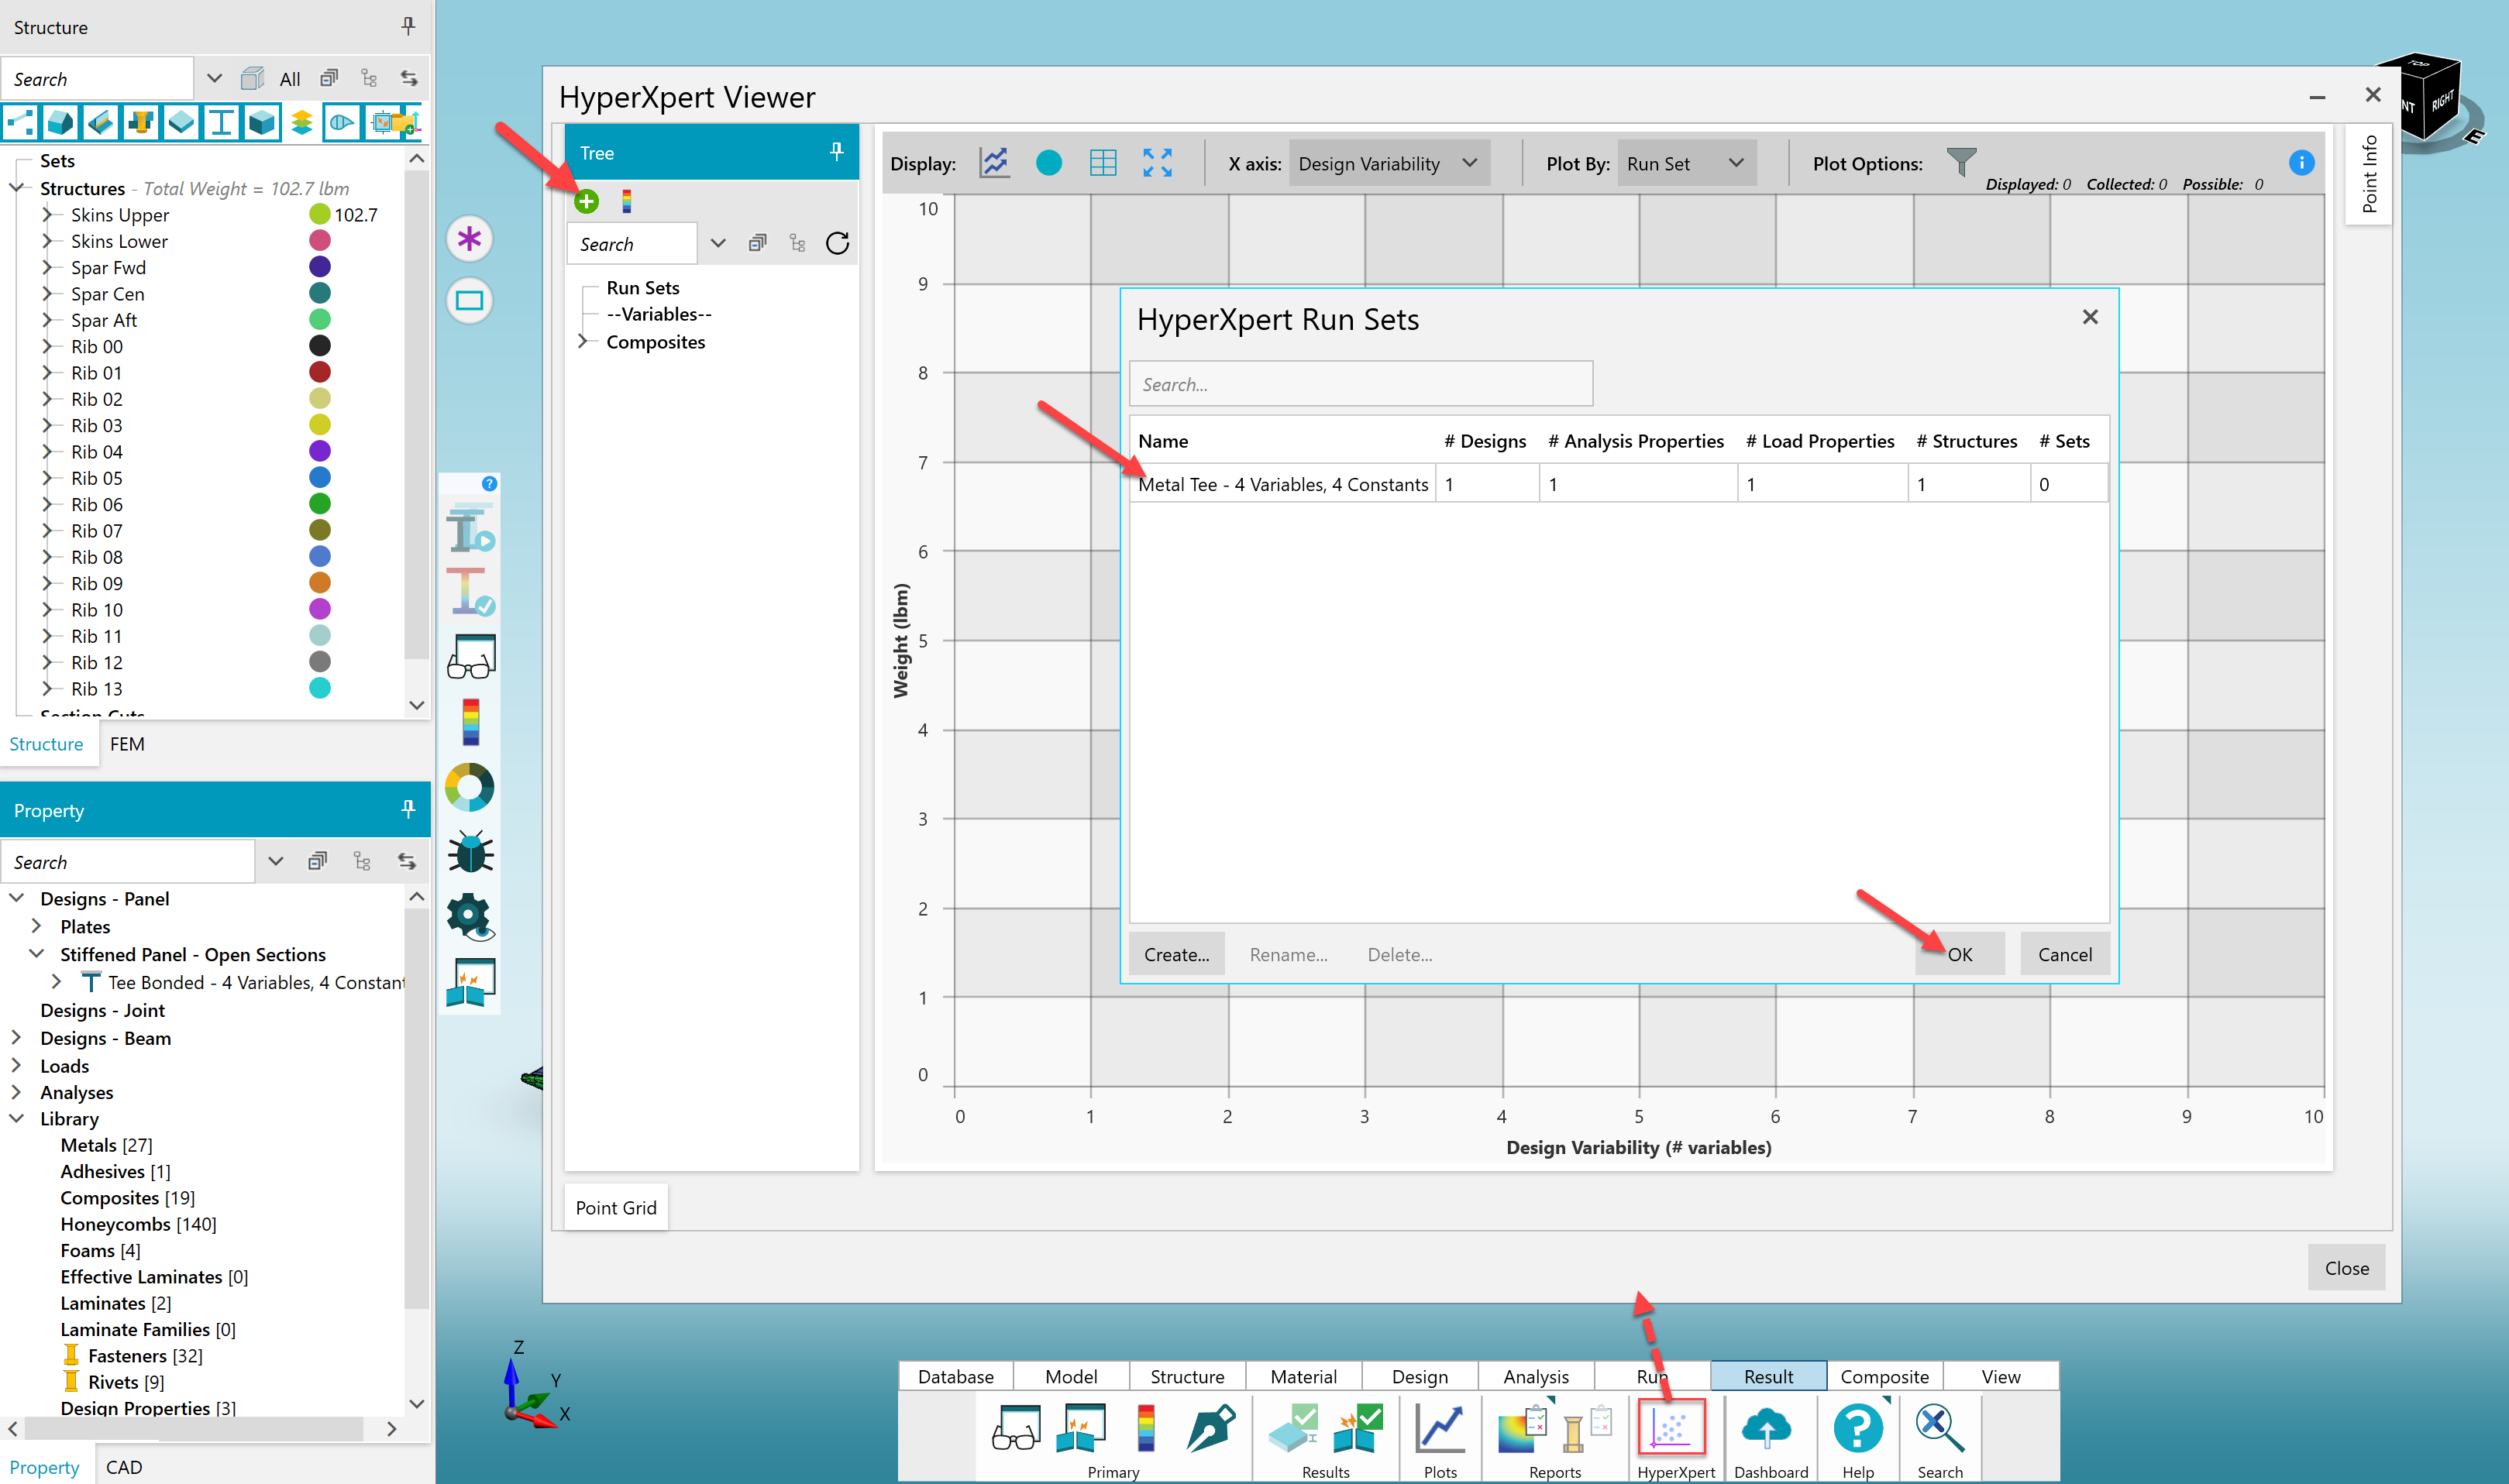Open the Structure search dropdown arrow
Screen dimensions: 2509x1484
tap(214, 78)
